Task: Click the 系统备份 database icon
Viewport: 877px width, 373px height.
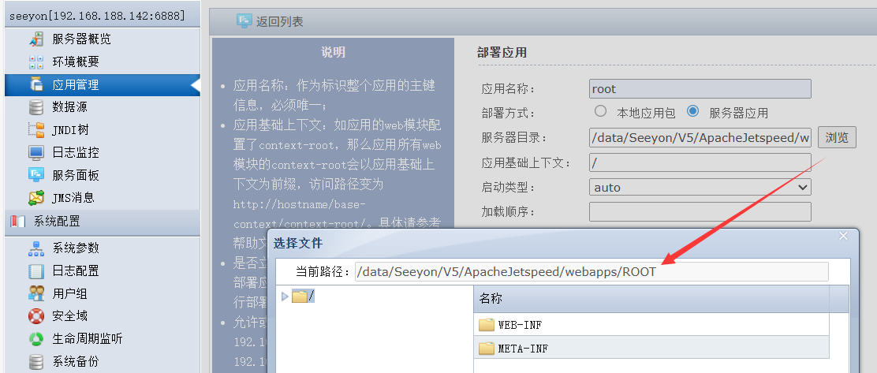Action: point(36,362)
